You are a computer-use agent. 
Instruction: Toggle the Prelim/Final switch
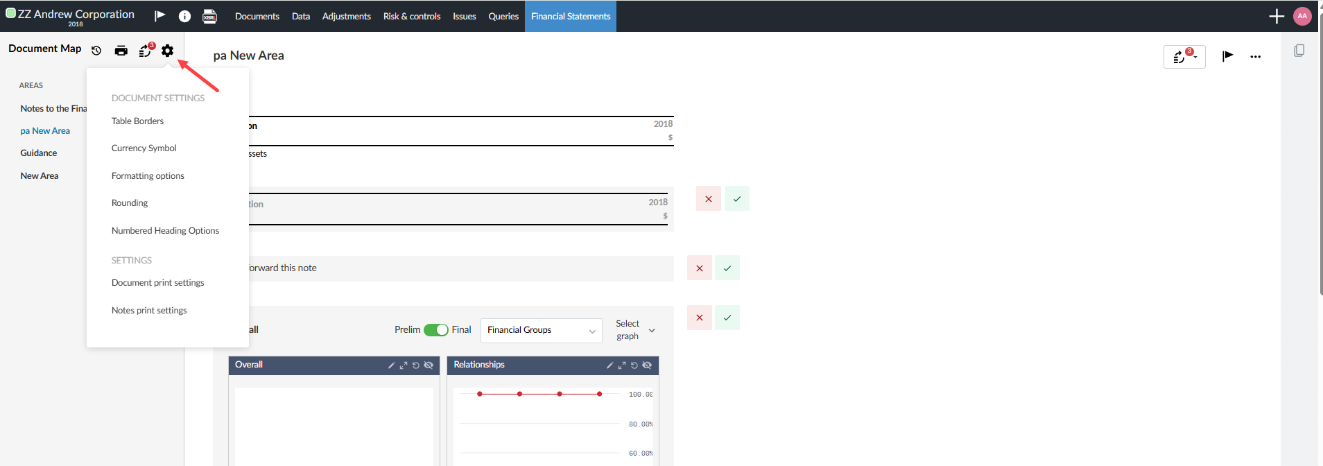coord(436,330)
